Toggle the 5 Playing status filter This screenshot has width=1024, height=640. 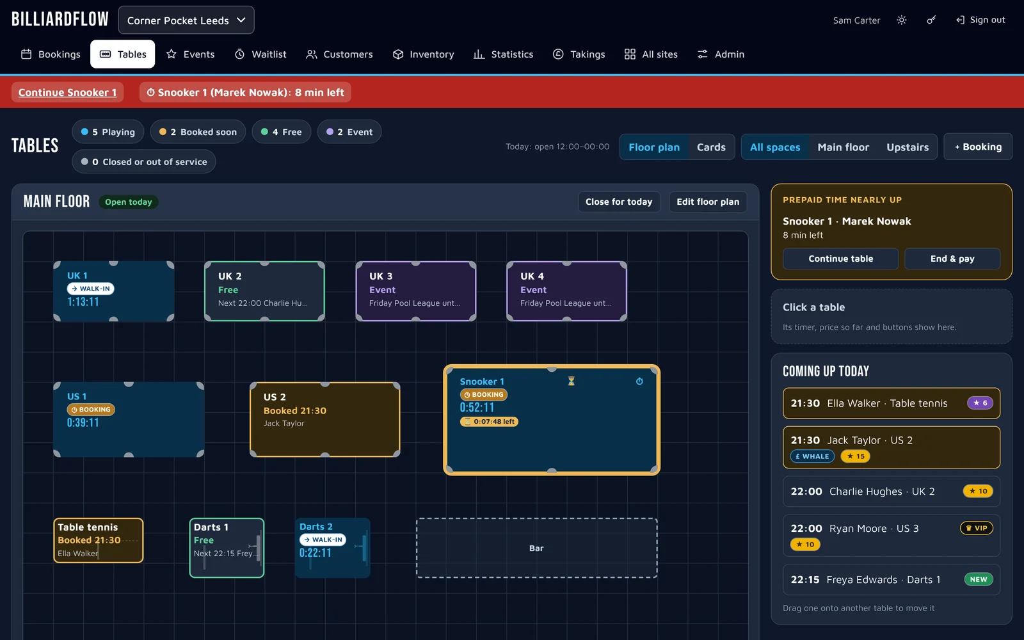point(108,132)
